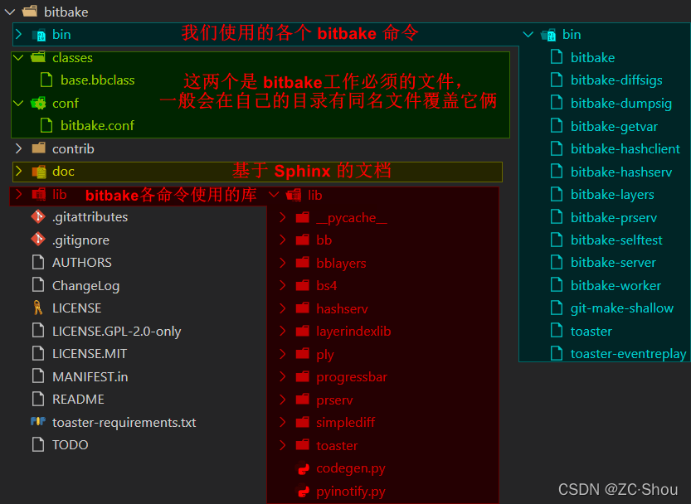Click the root bitbake folder icon
Image resolution: width=691 pixels, height=504 pixels.
coord(30,12)
